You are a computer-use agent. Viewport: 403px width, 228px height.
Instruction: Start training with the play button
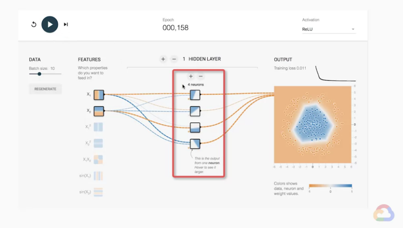(x=50, y=24)
